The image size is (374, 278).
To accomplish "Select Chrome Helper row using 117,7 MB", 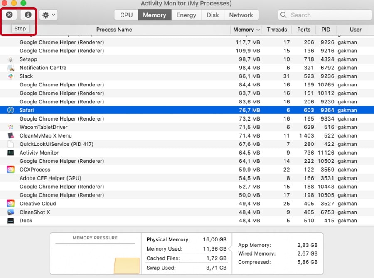I will pos(187,42).
